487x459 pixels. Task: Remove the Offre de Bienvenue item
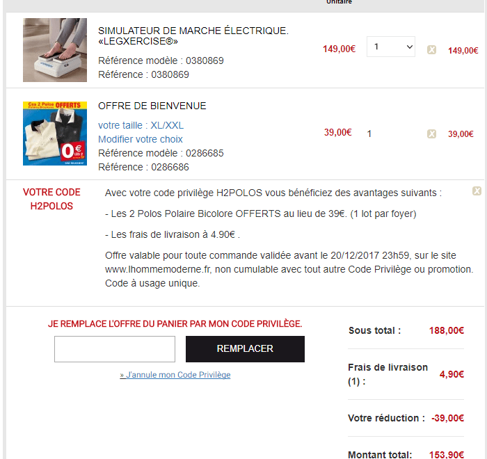(431, 134)
